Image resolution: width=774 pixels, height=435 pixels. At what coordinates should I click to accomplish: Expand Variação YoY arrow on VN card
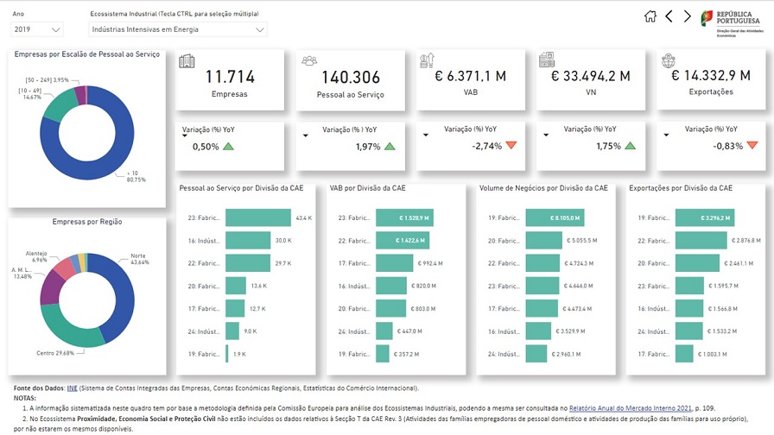click(546, 135)
